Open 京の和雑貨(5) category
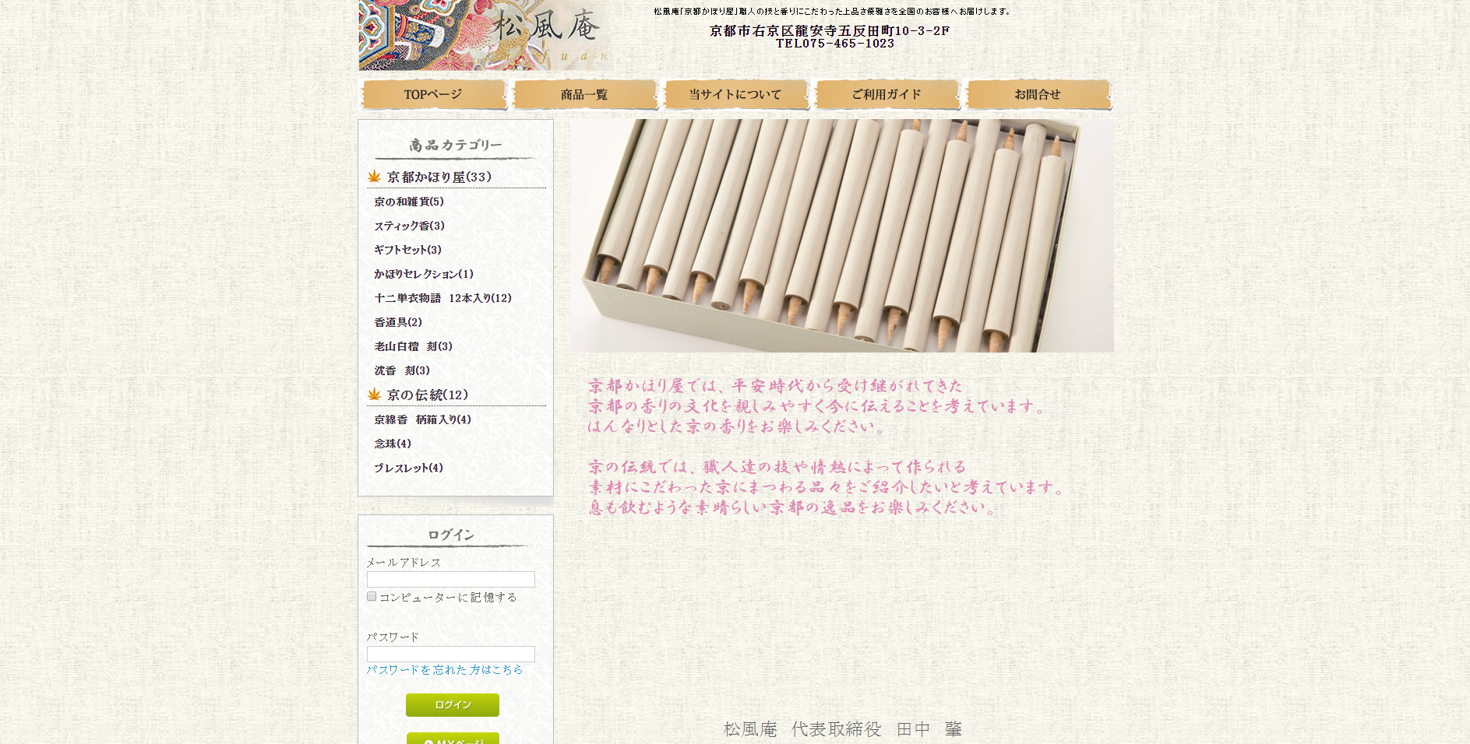The image size is (1470, 744). pos(409,202)
